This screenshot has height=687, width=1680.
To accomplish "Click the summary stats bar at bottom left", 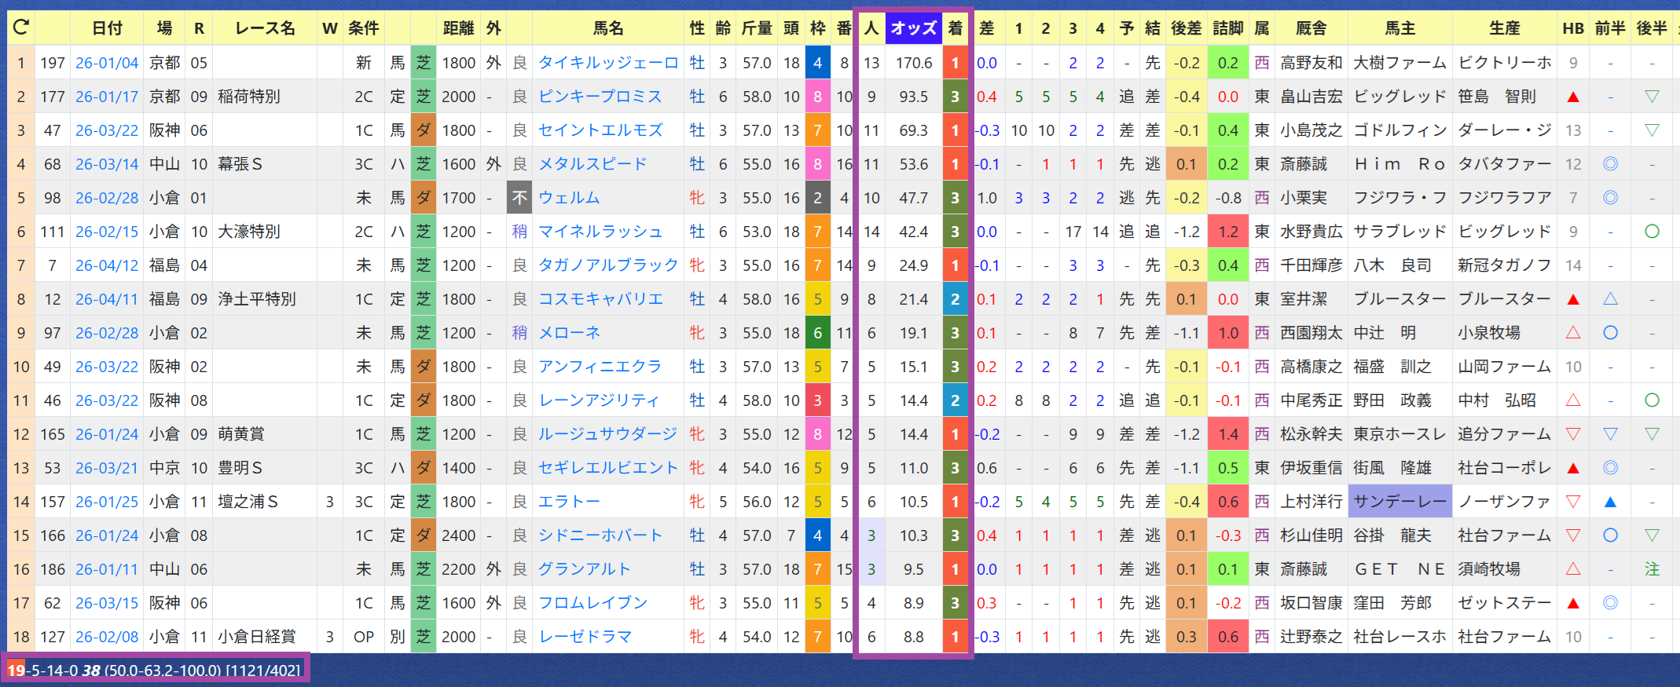I will tap(155, 670).
